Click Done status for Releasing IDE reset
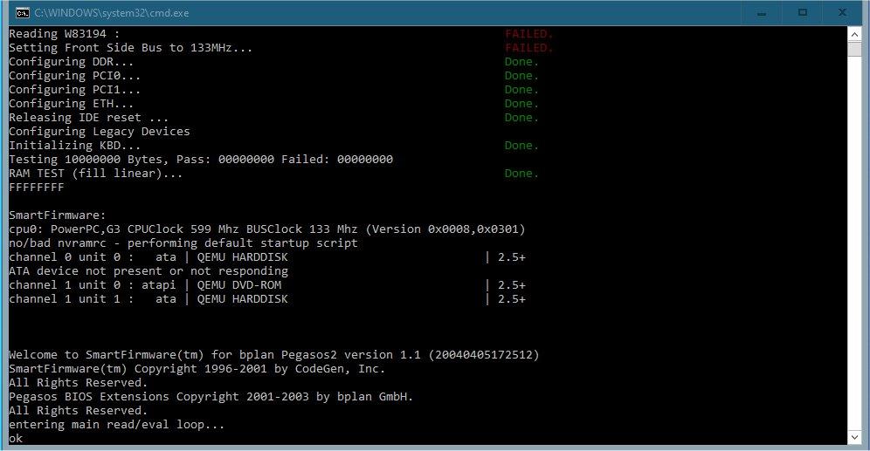Image resolution: width=870 pixels, height=451 pixels. pyautogui.click(x=521, y=118)
